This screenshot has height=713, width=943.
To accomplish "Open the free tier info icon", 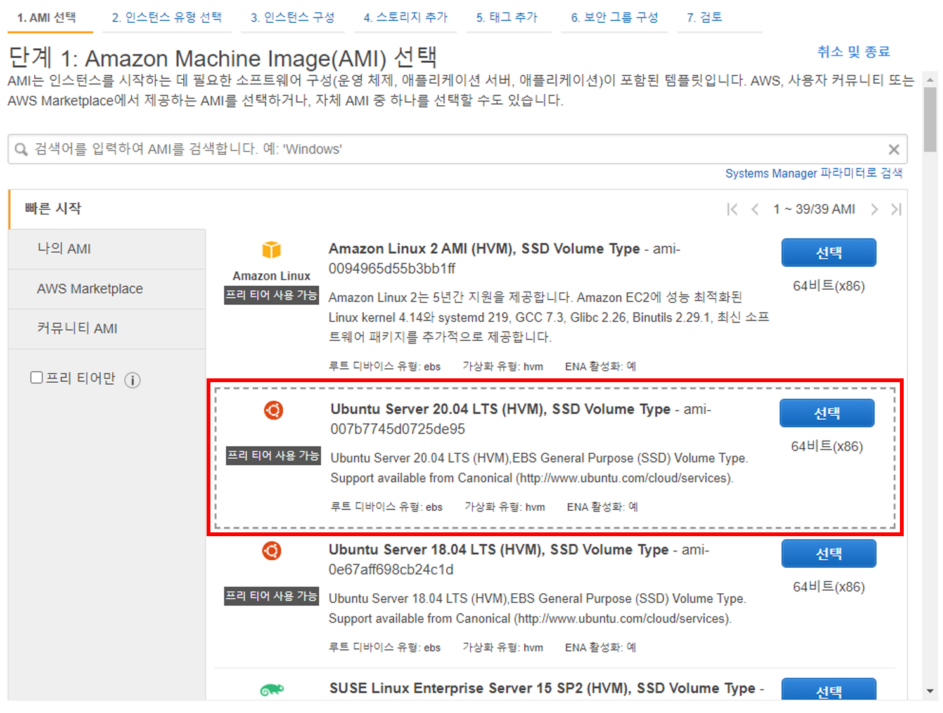I will [x=132, y=380].
